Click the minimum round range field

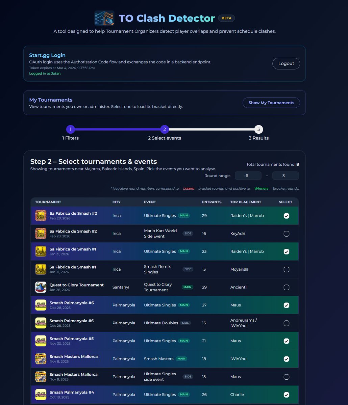click(x=248, y=175)
